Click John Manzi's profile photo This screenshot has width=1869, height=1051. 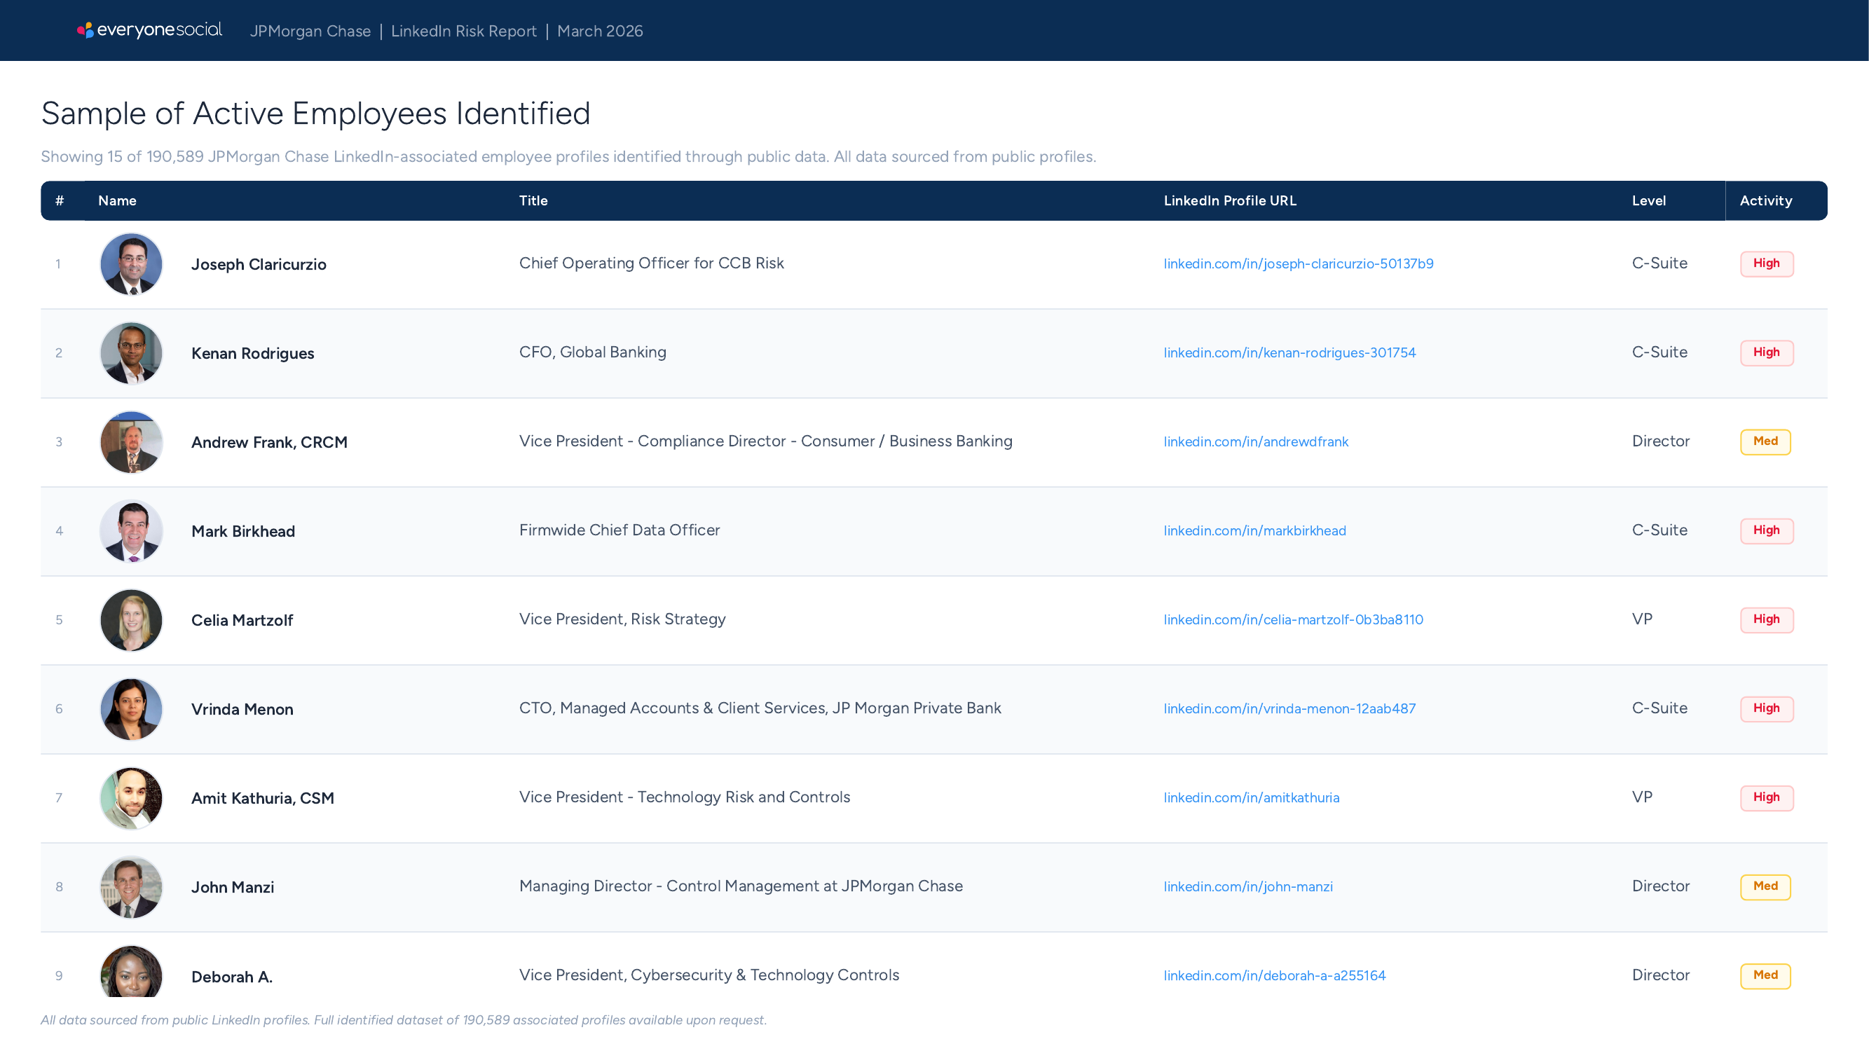pos(131,887)
